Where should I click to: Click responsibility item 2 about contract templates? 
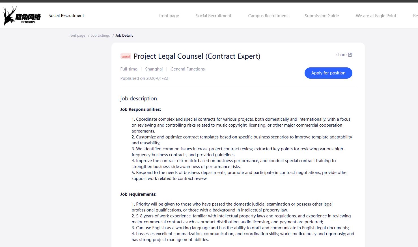[x=242, y=140]
